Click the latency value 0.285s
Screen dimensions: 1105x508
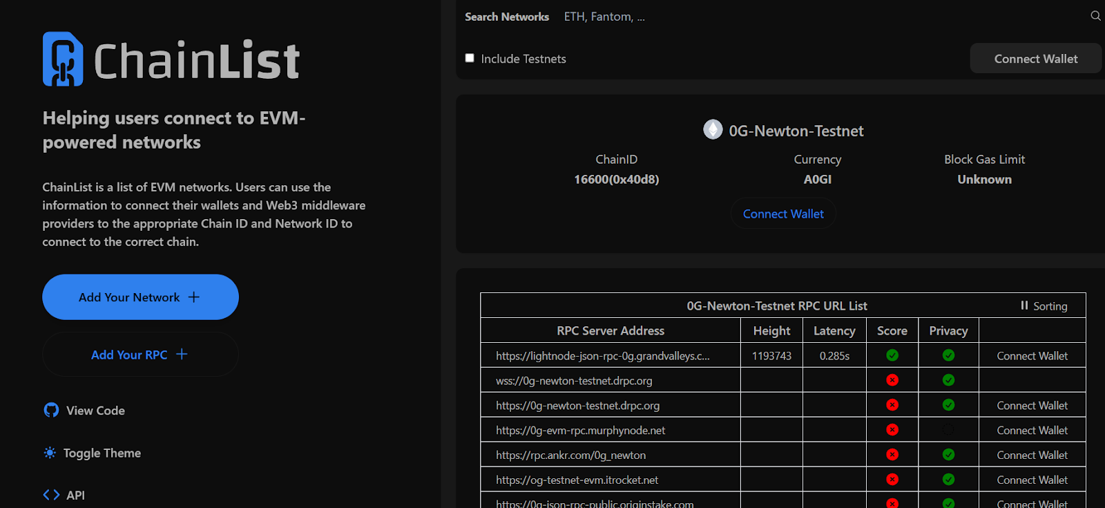[x=834, y=356]
